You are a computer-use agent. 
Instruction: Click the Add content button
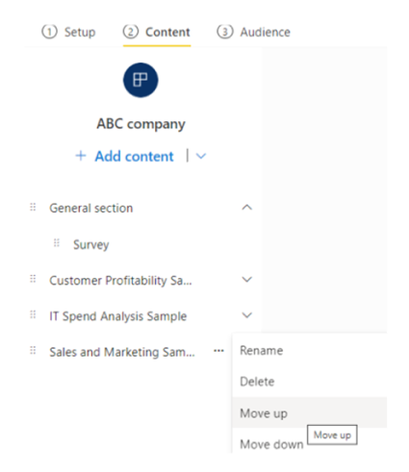pyautogui.click(x=134, y=157)
